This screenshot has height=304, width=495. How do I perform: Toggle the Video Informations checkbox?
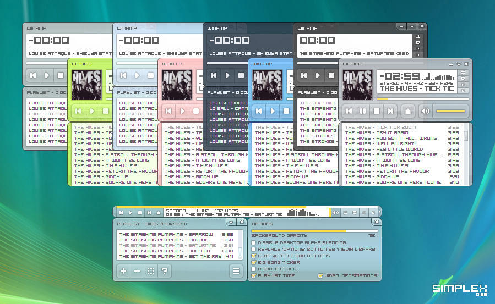320,275
